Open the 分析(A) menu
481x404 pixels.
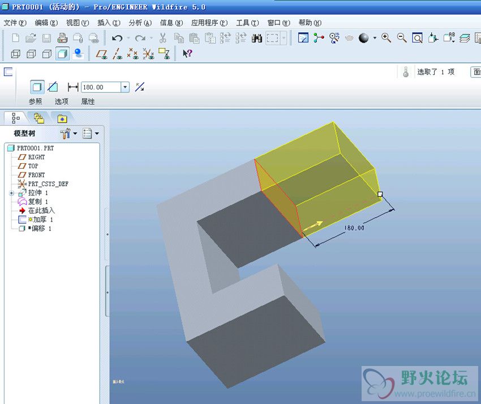[x=140, y=23]
